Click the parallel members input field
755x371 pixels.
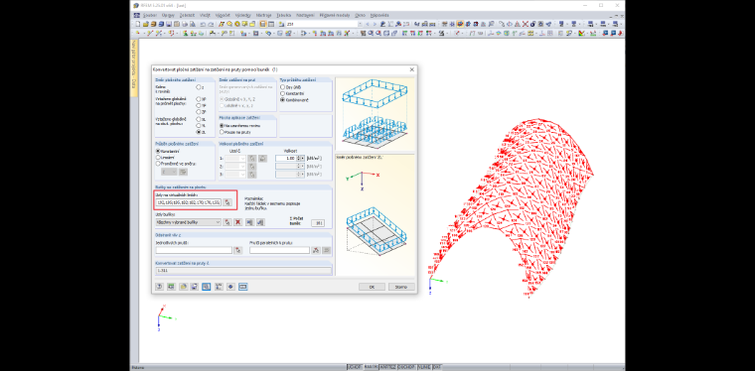pyautogui.click(x=279, y=250)
